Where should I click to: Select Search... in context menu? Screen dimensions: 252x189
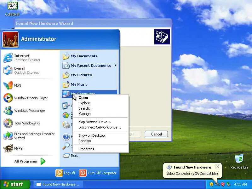point(100,108)
